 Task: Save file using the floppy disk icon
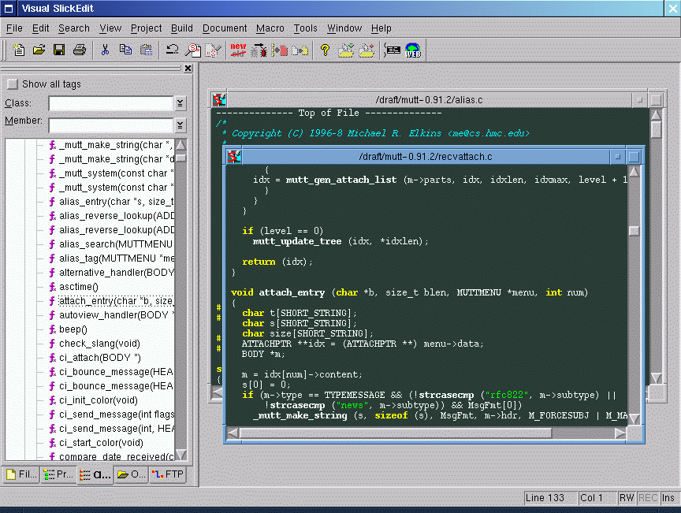[x=59, y=50]
